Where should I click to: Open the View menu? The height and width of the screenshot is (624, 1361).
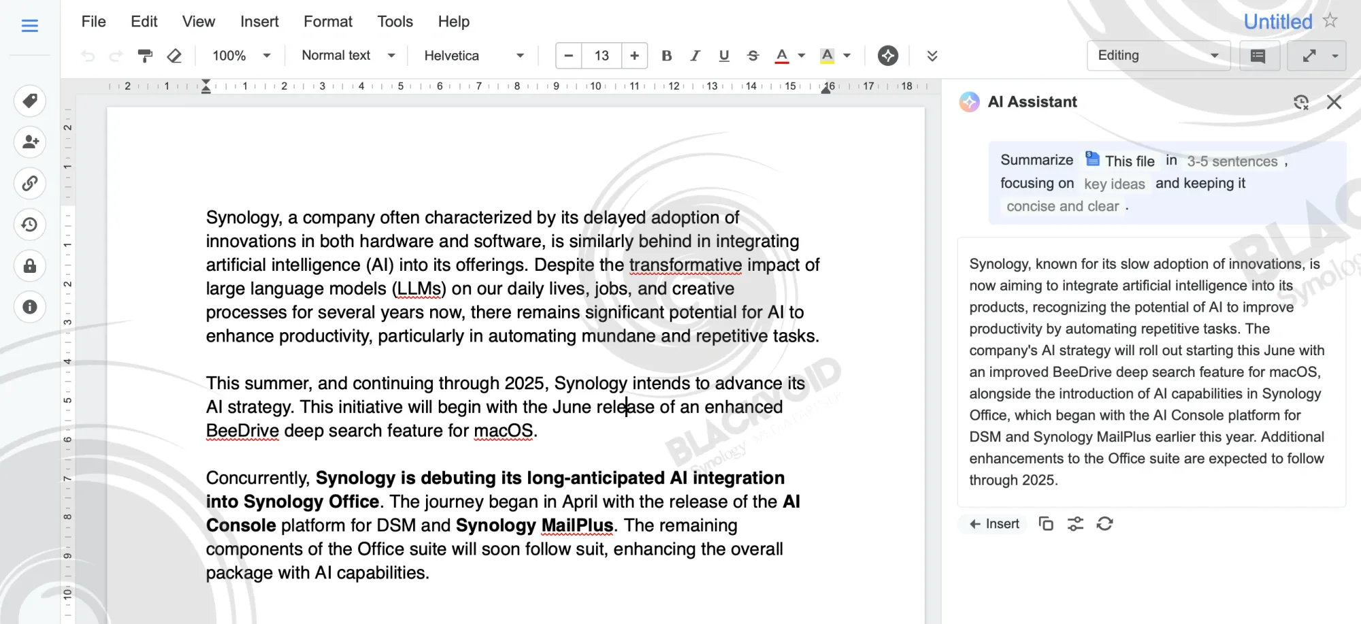199,22
